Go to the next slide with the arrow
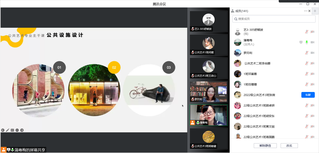The height and width of the screenshot is (153, 319). tap(22, 130)
